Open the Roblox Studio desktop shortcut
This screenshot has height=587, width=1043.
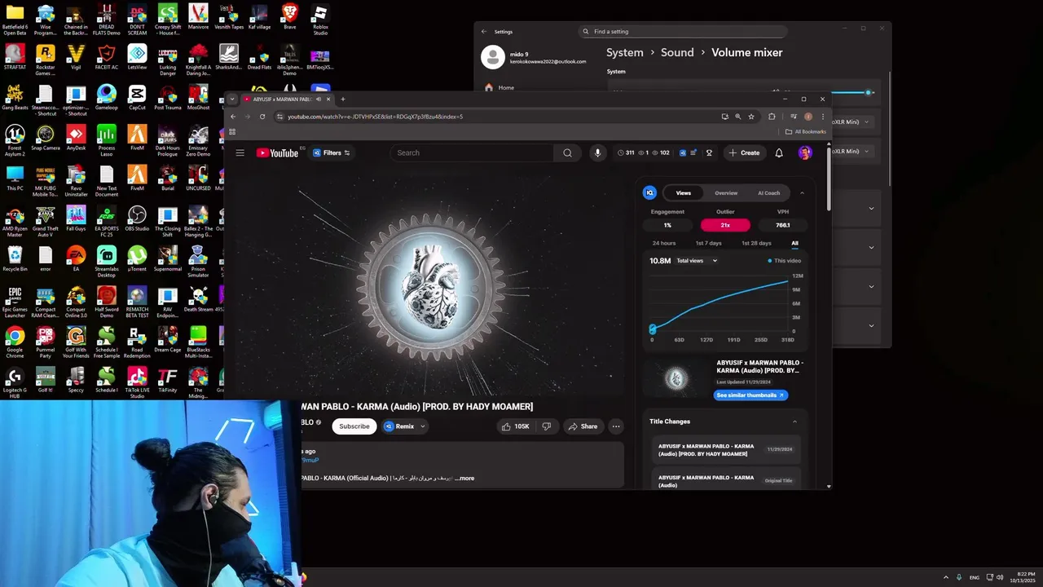(320, 20)
